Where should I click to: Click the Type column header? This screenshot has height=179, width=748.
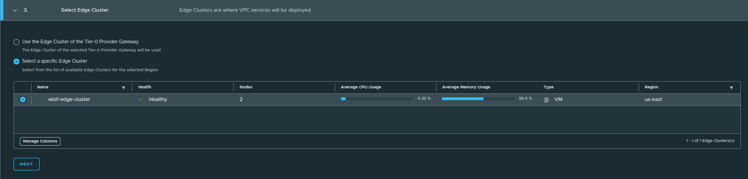[x=548, y=87]
